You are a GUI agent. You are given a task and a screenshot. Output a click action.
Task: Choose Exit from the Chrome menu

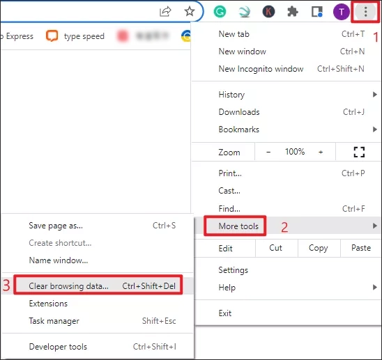[x=287, y=313]
